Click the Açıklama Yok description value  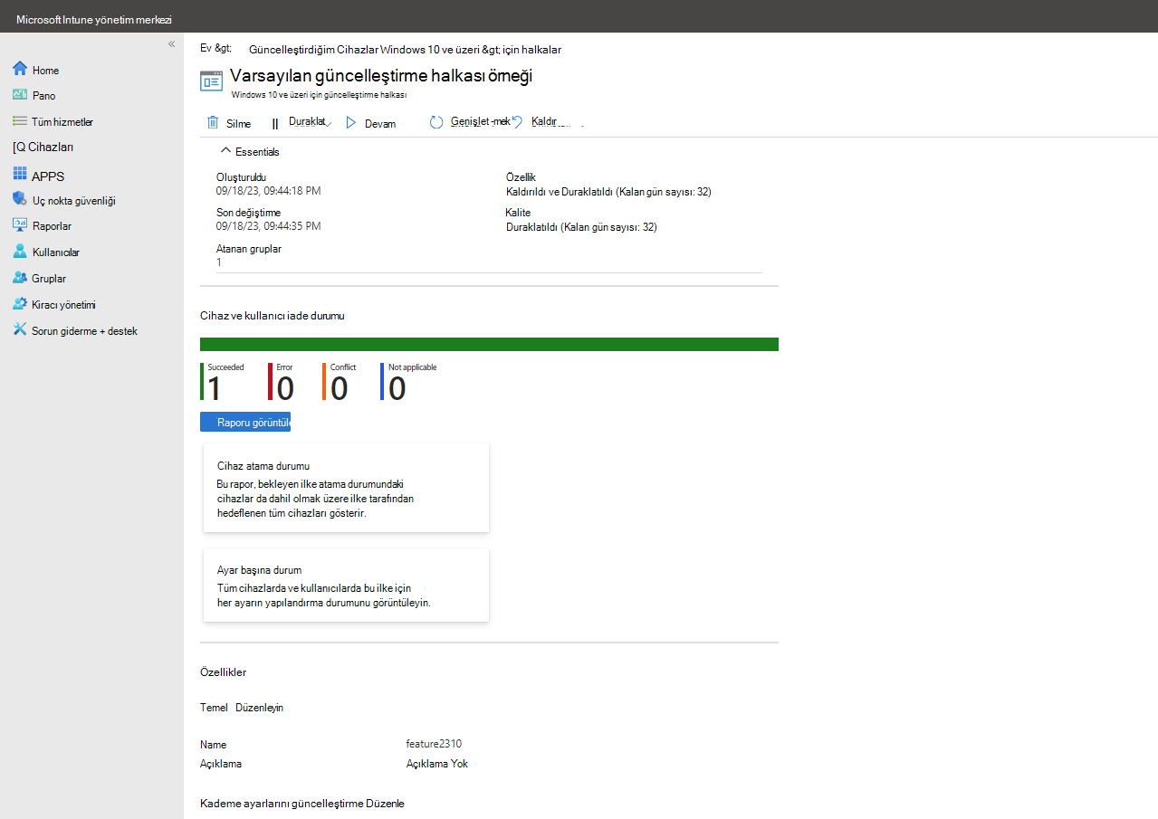point(437,764)
